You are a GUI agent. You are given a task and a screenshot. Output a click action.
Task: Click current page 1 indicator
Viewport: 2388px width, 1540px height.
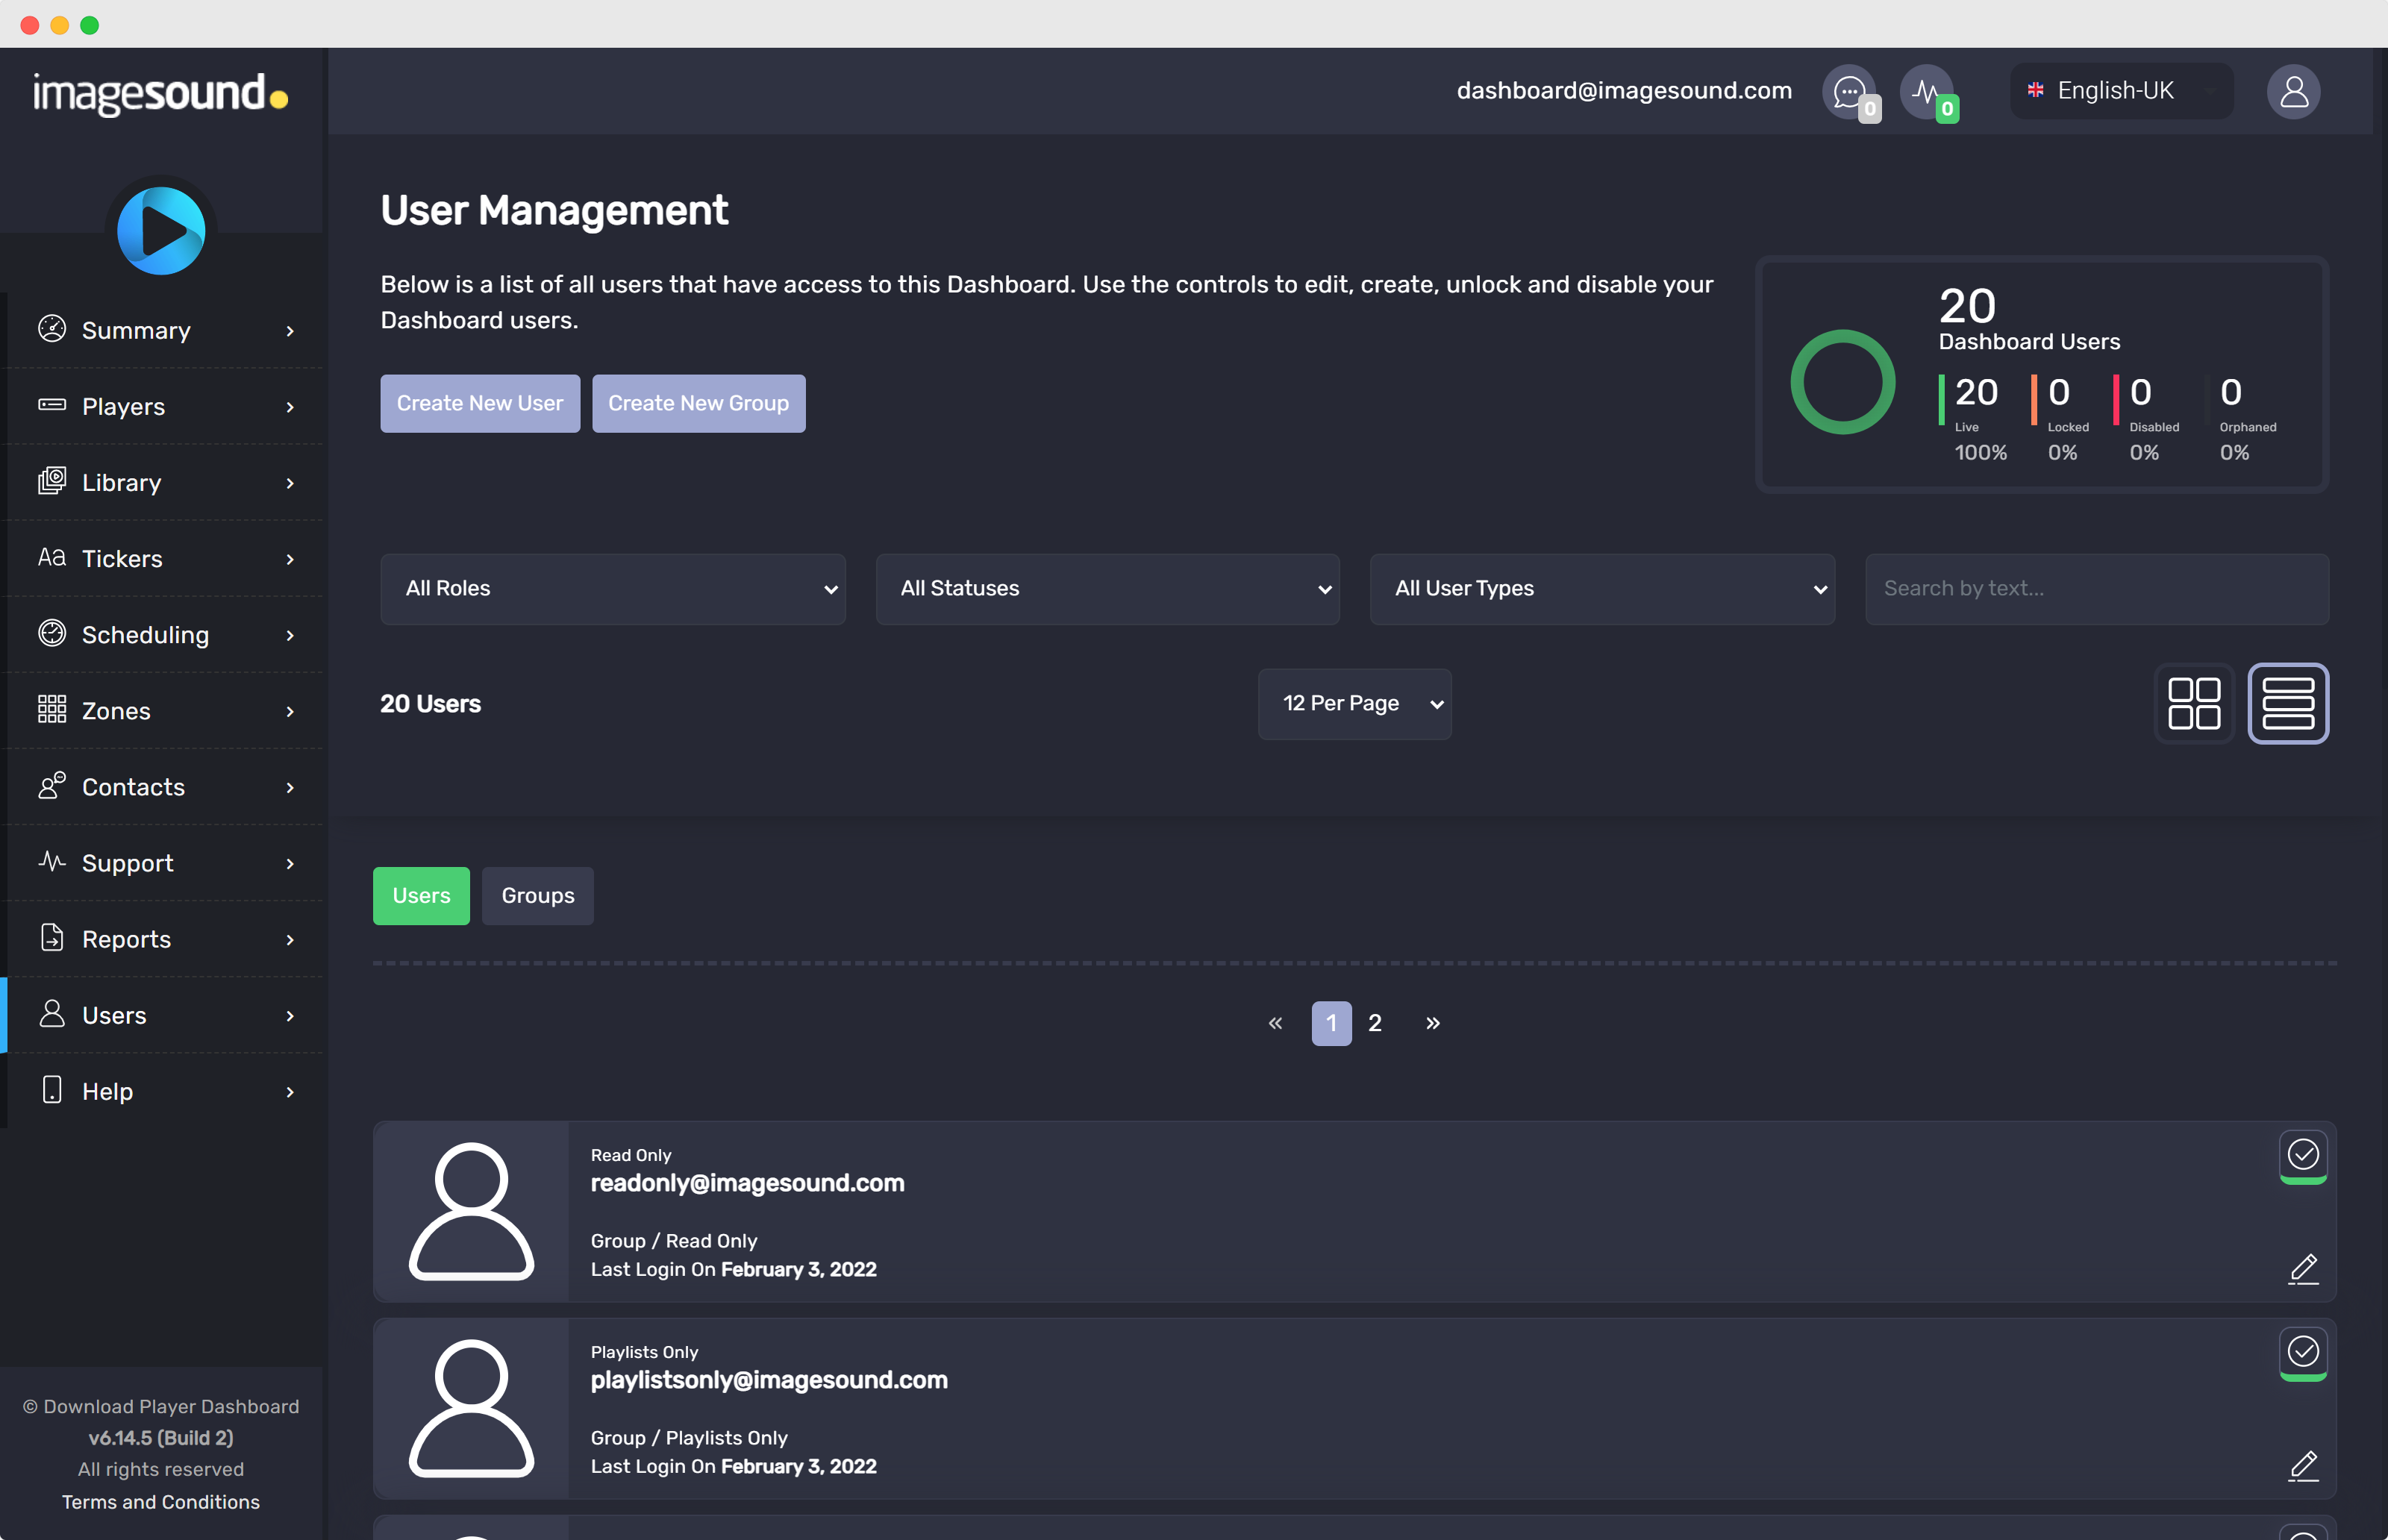click(x=1331, y=1023)
